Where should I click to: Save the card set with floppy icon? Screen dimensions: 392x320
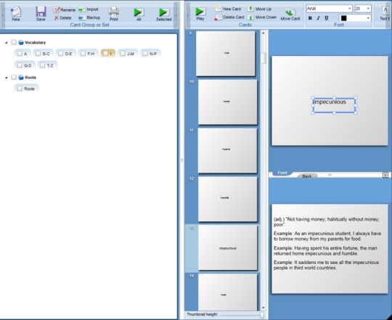[41, 14]
